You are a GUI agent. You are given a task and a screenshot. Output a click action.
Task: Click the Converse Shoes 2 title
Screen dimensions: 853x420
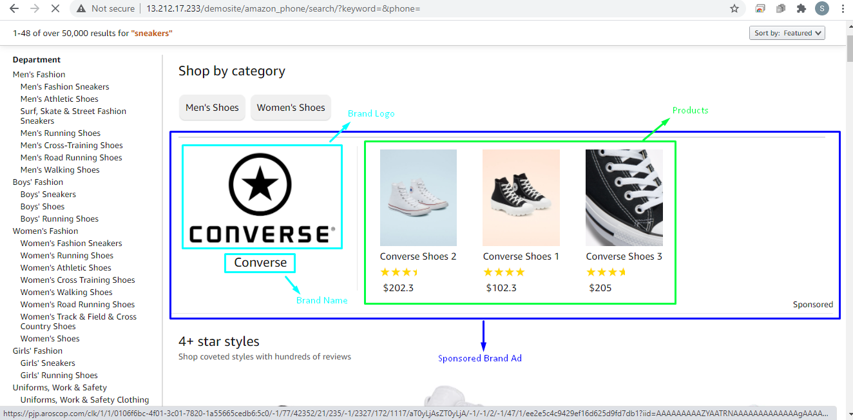click(x=418, y=256)
